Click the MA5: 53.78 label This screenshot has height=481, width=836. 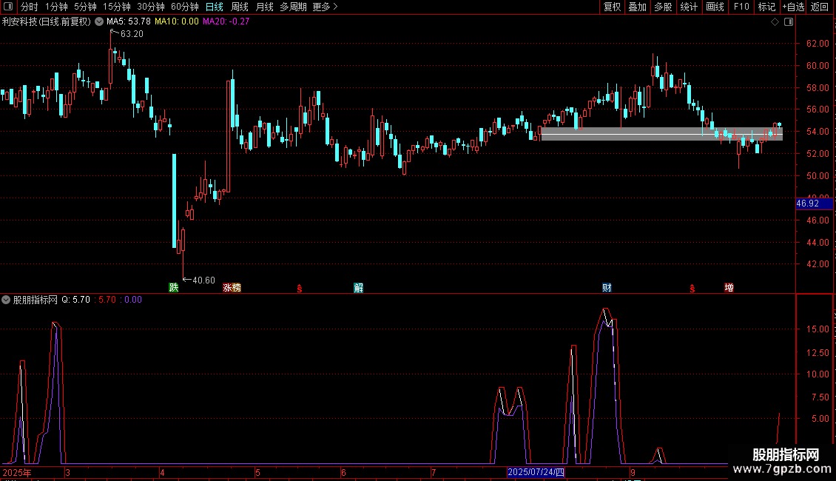click(x=129, y=21)
